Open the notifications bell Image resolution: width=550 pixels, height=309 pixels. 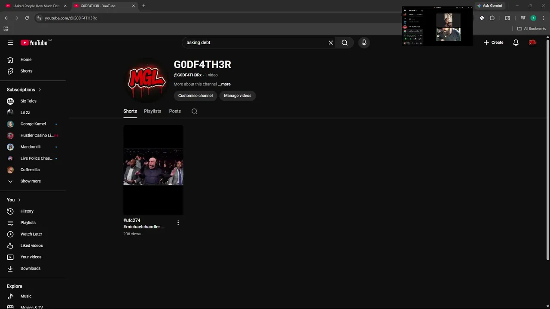coord(516,42)
